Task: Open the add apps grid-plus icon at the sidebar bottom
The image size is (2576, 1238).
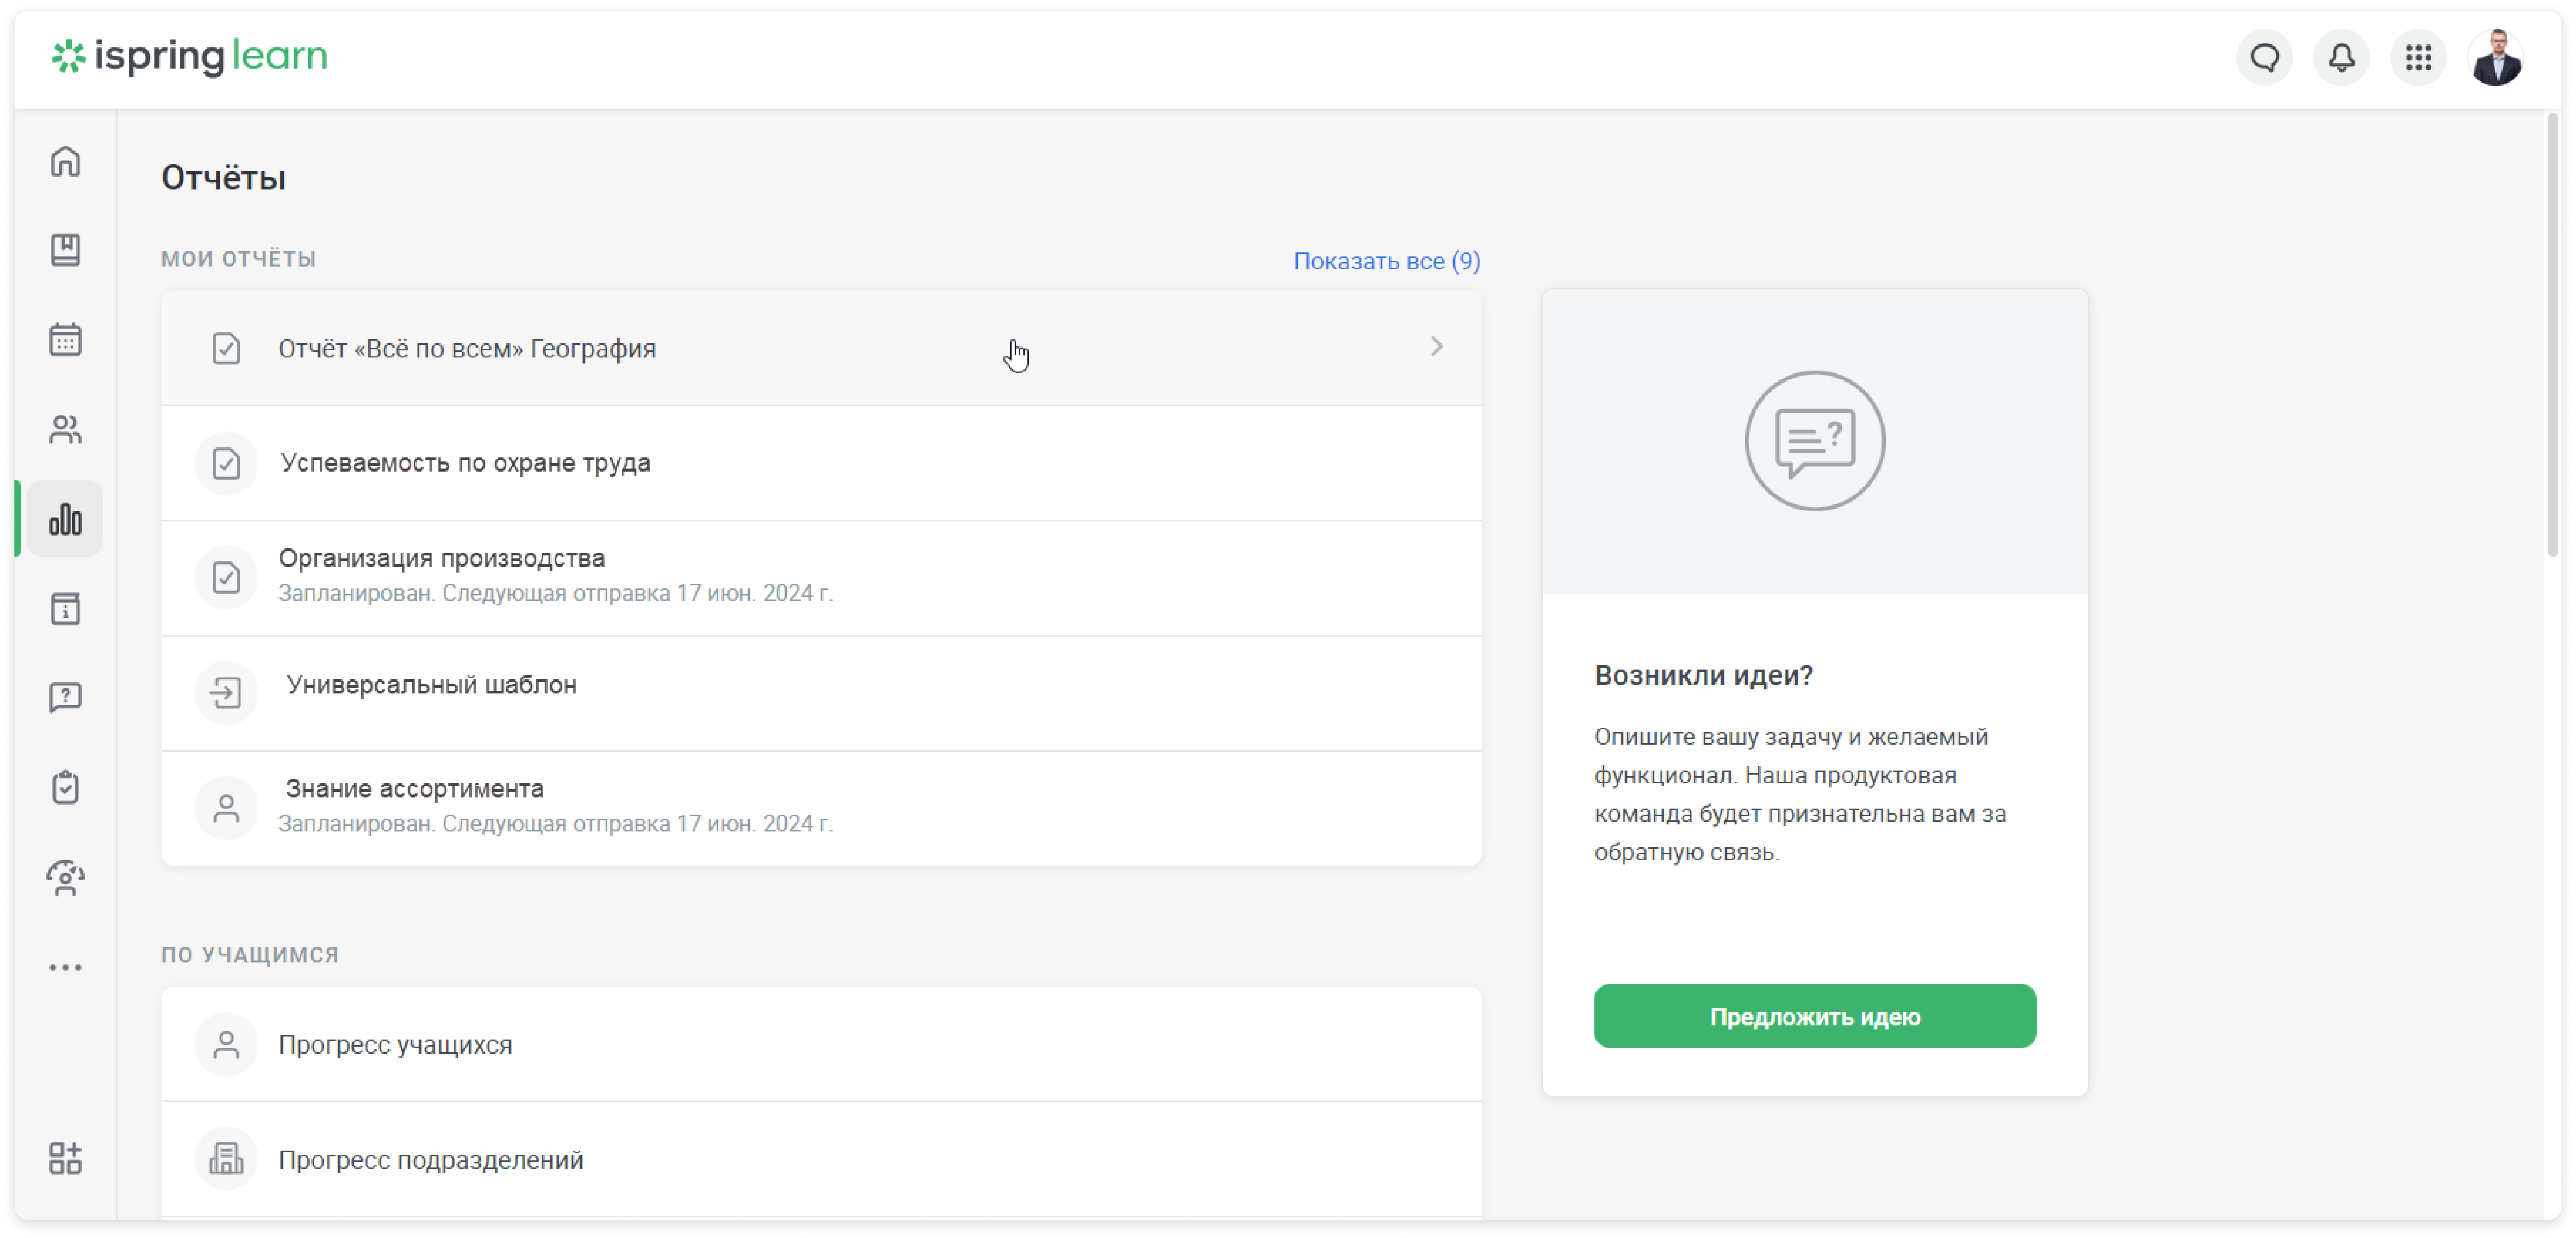Action: click(65, 1158)
